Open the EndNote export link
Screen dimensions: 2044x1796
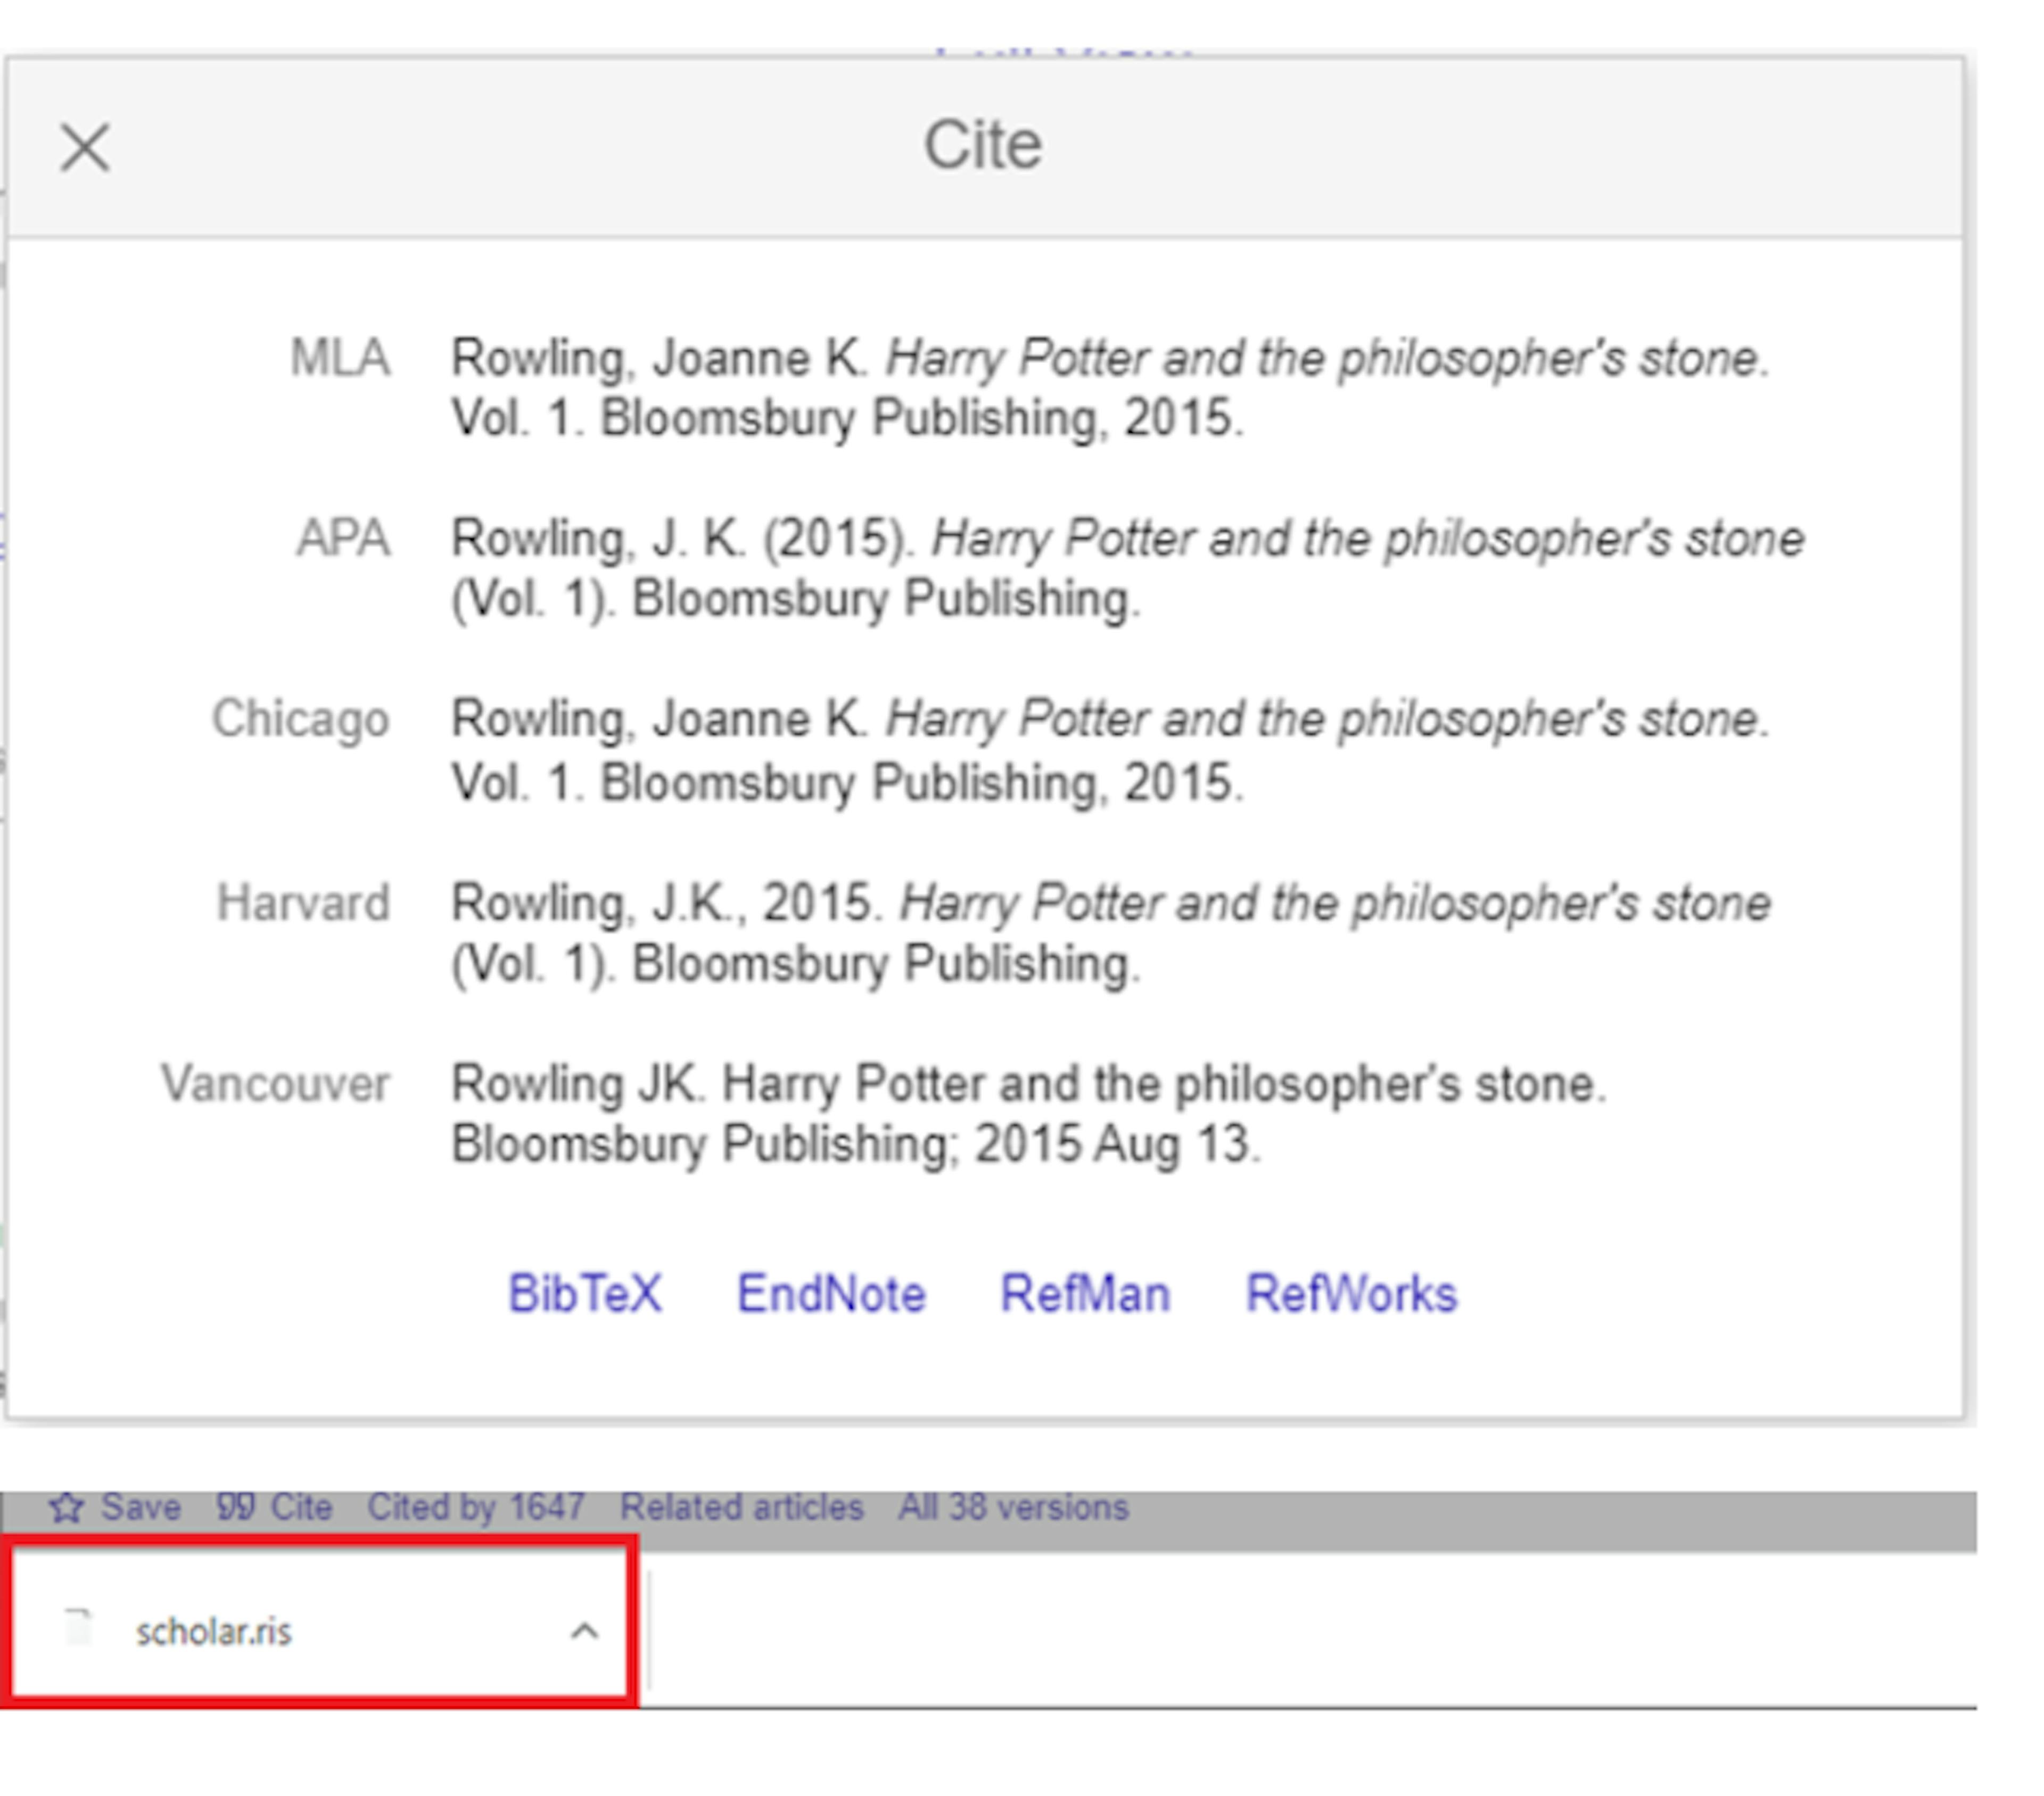[x=831, y=1294]
